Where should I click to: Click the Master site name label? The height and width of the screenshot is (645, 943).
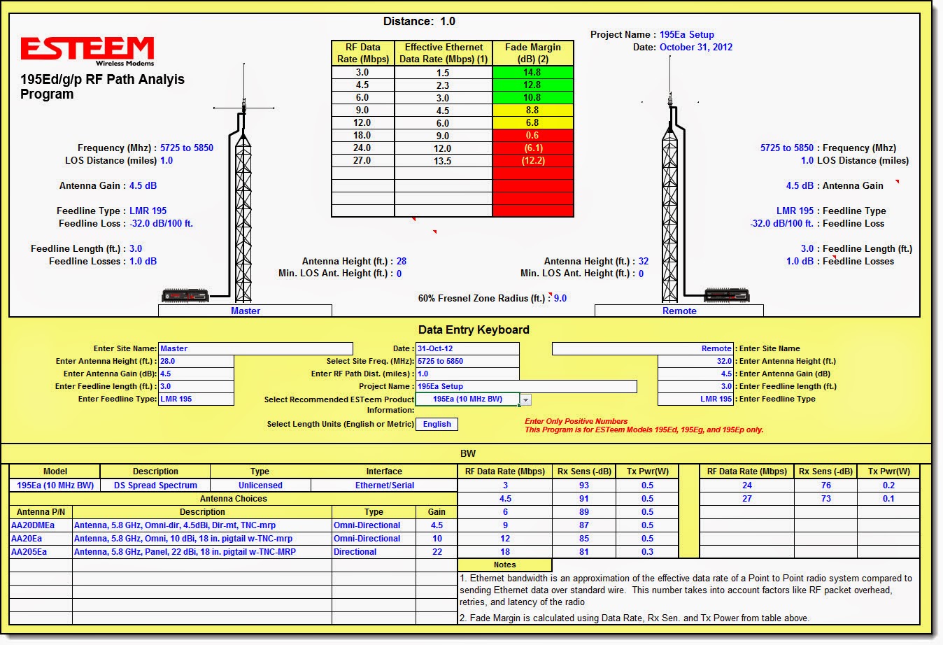pyautogui.click(x=246, y=311)
